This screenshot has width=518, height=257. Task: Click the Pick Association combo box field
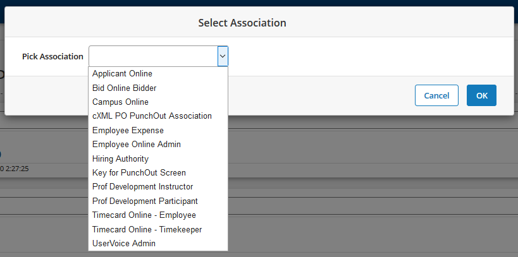153,56
